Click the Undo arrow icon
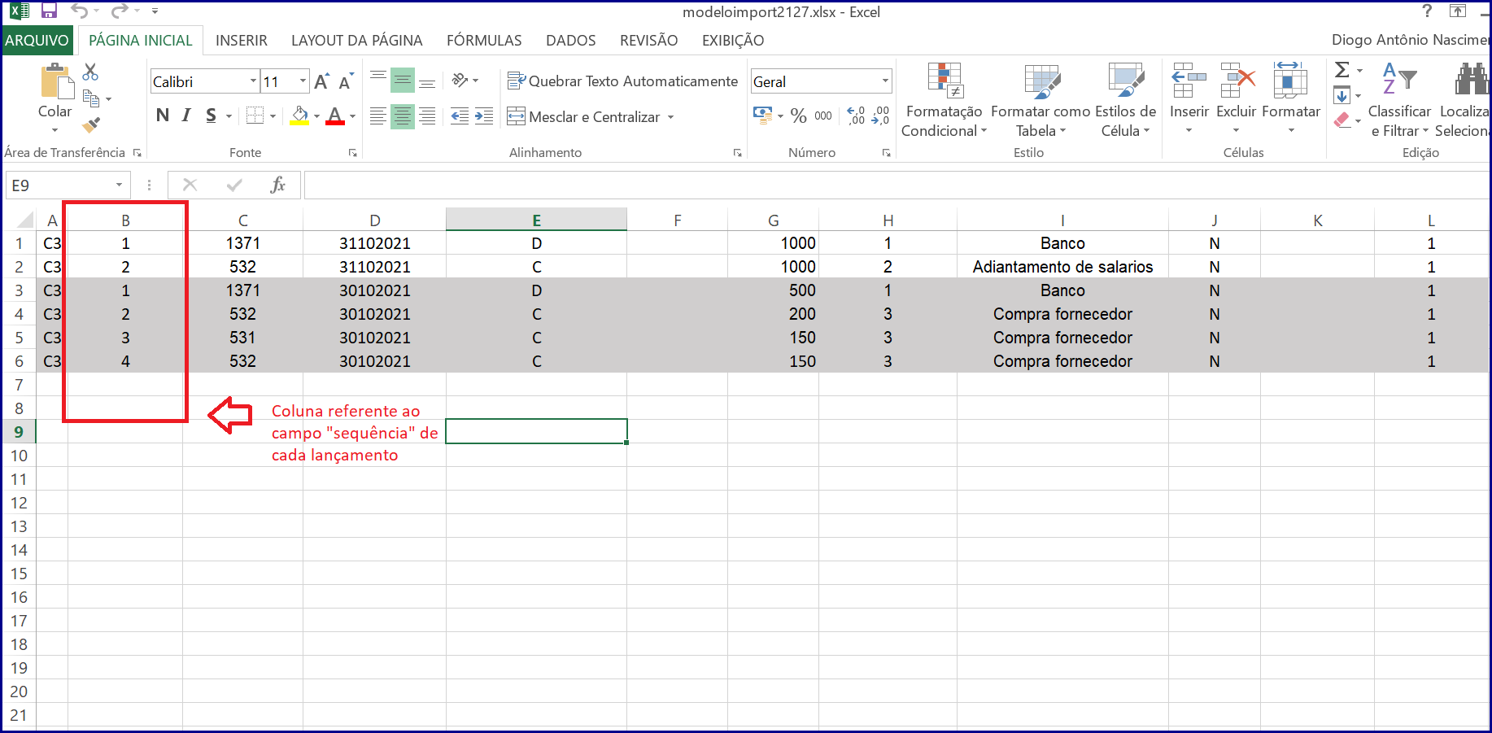The height and width of the screenshot is (733, 1492). [x=80, y=11]
